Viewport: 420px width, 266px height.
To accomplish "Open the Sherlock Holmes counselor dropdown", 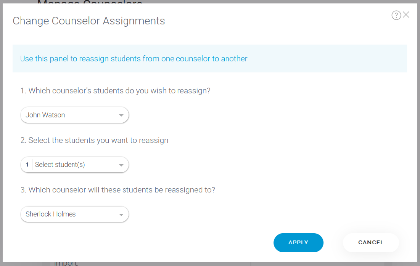I will coord(75,214).
